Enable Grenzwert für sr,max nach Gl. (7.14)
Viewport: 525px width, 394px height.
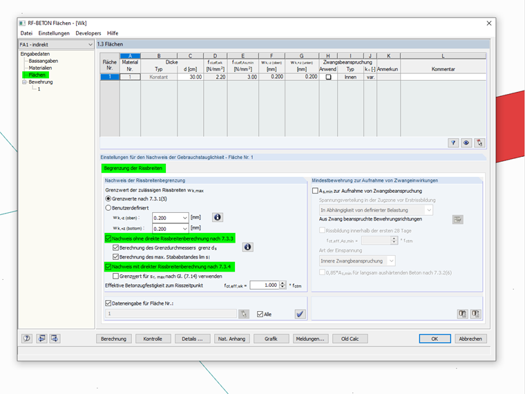pos(115,276)
